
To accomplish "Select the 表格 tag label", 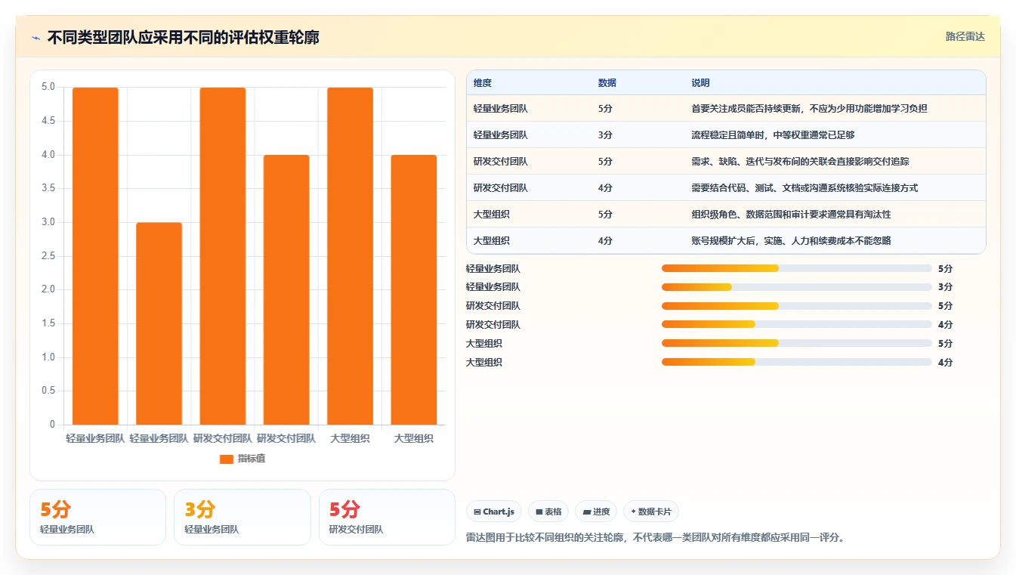I will point(553,512).
